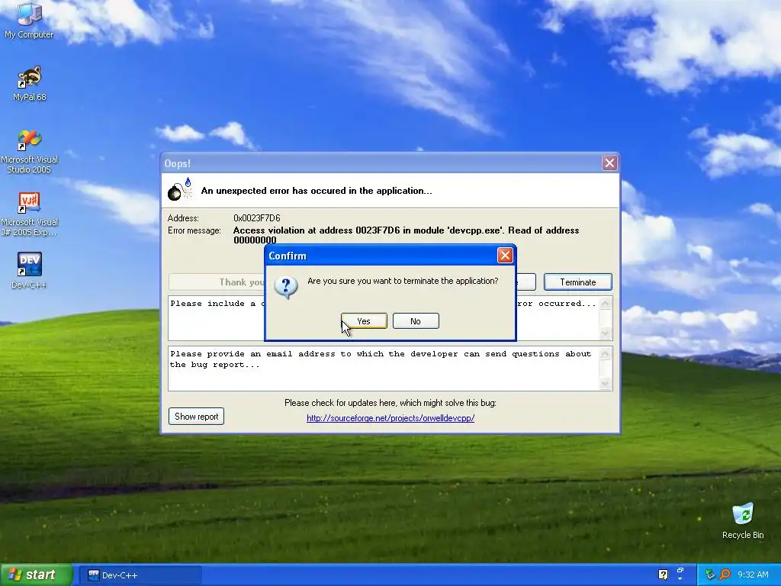The width and height of the screenshot is (781, 586).
Task: Select the Microsoft Visual Studio 2005 icon
Action: coord(29,152)
